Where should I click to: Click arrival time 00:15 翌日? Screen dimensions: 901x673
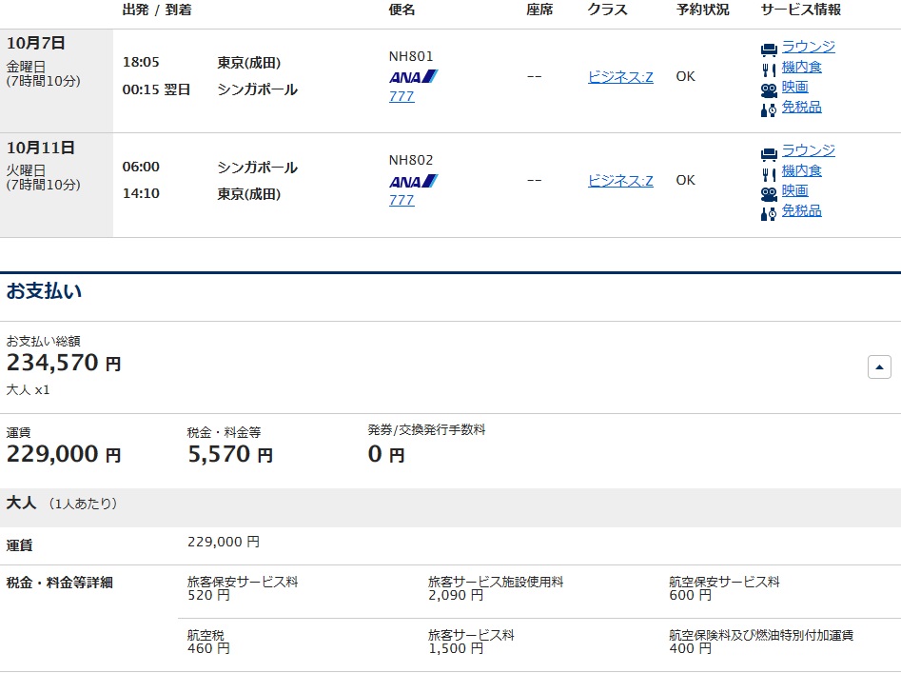156,89
